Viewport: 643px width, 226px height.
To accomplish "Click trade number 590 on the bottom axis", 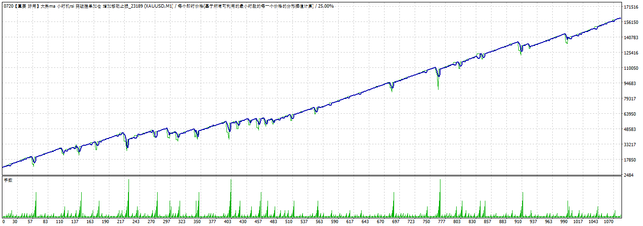I will pyautogui.click(x=334, y=222).
